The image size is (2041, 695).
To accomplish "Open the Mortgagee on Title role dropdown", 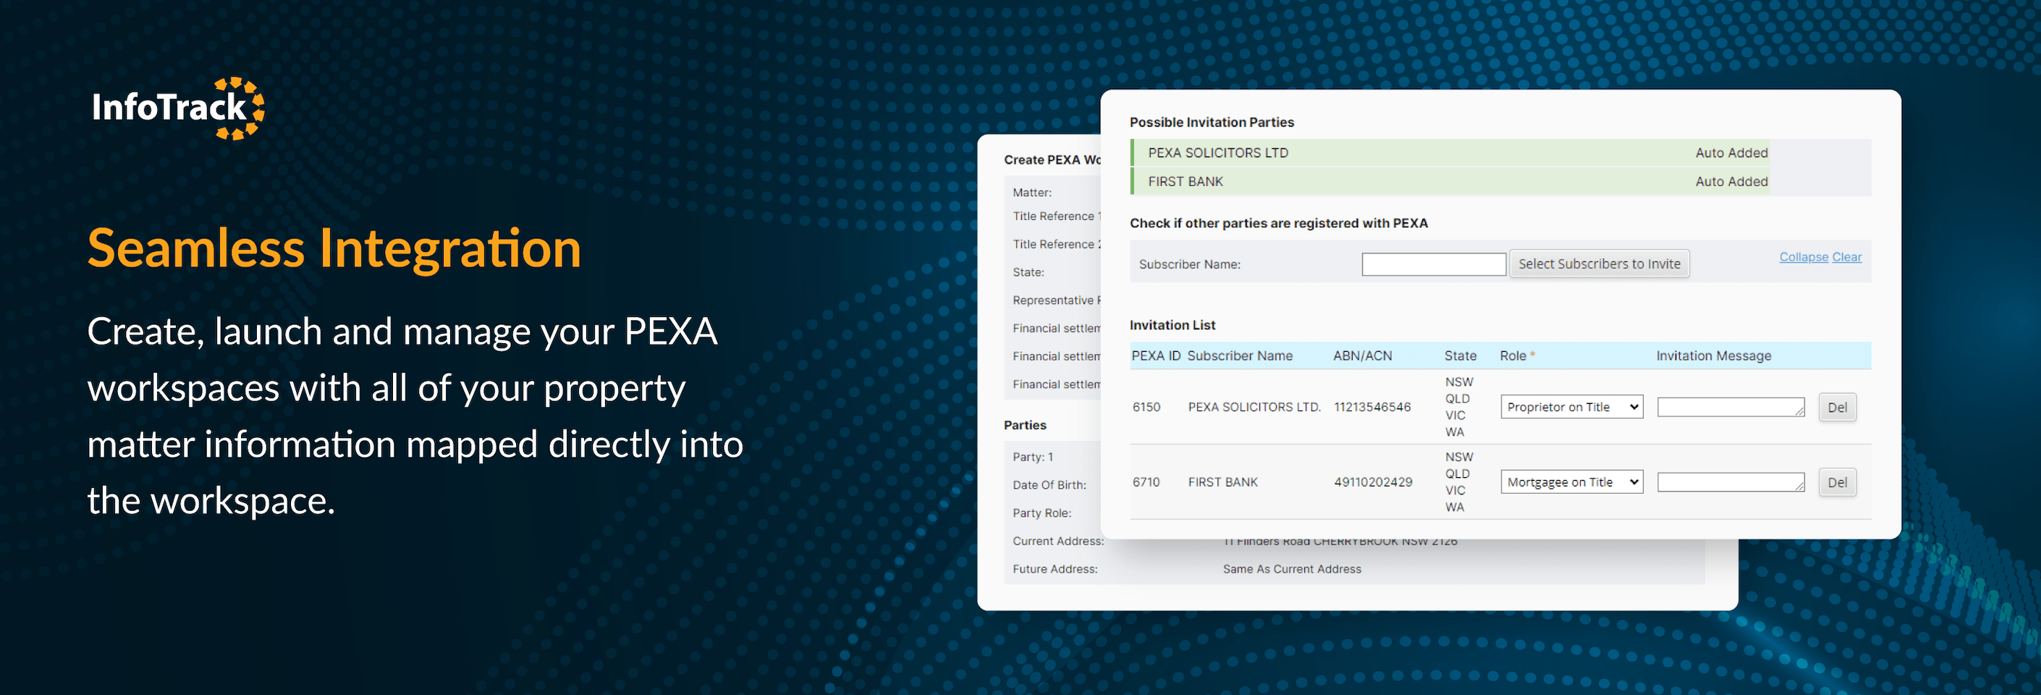I will 1571,482.
